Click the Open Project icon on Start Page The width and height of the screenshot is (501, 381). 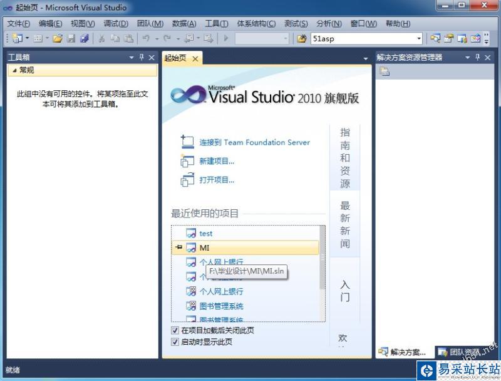click(187, 180)
